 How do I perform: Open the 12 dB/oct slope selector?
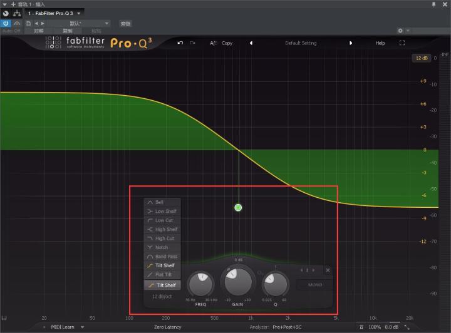pyautogui.click(x=162, y=296)
